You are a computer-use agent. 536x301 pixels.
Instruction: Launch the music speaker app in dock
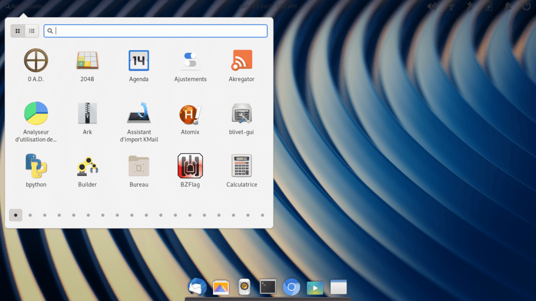click(x=244, y=287)
